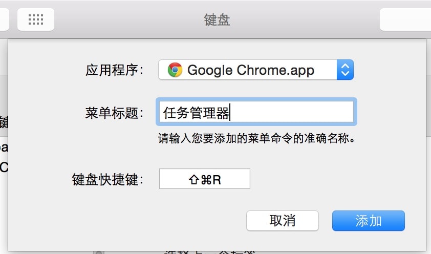Place cursor after 任务管理器 text
The height and width of the screenshot is (254, 431).
click(230, 112)
